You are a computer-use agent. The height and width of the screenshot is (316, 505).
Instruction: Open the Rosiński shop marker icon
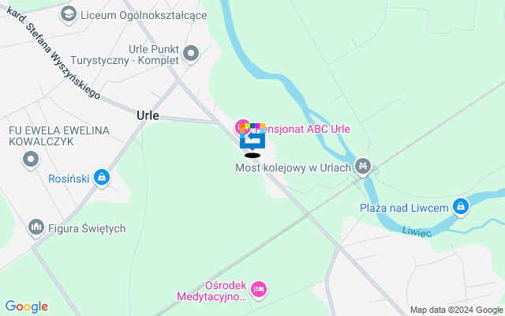pos(102,178)
